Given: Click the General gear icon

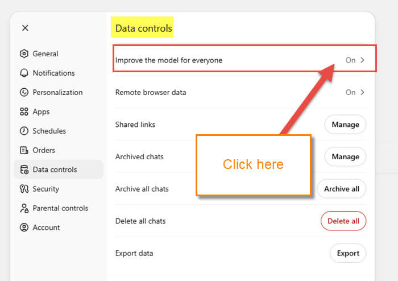Looking at the screenshot, I should pos(24,54).
